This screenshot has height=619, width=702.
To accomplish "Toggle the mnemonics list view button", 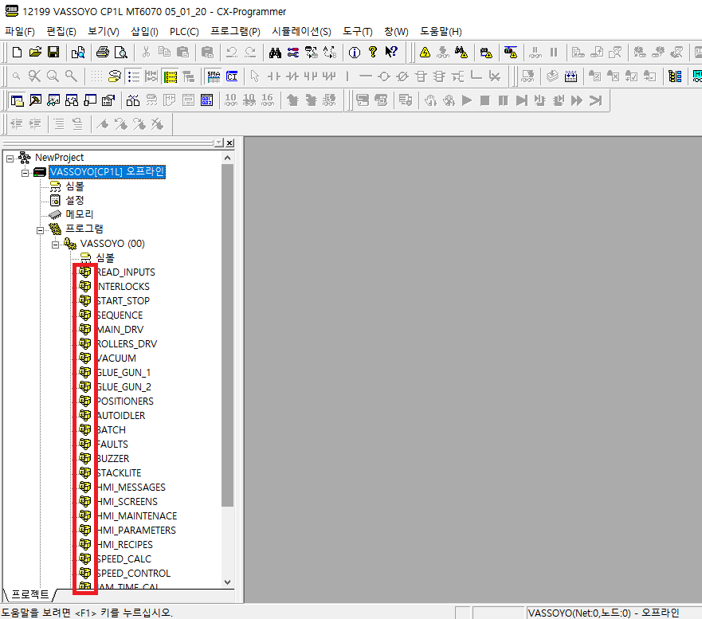I will coord(133,76).
